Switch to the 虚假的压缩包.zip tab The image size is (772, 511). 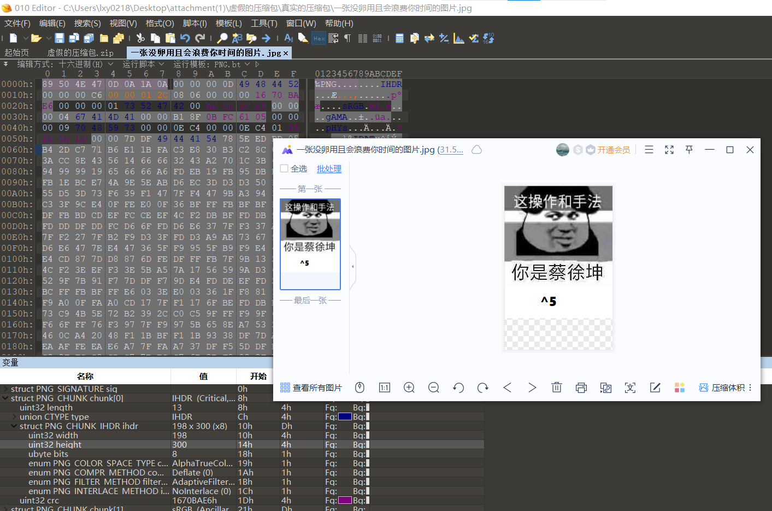point(80,53)
